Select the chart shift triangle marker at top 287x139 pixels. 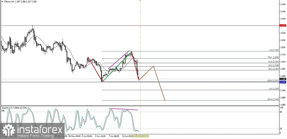[x=140, y=1]
